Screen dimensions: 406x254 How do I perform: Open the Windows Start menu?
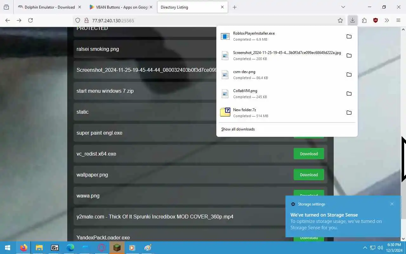coord(8,248)
